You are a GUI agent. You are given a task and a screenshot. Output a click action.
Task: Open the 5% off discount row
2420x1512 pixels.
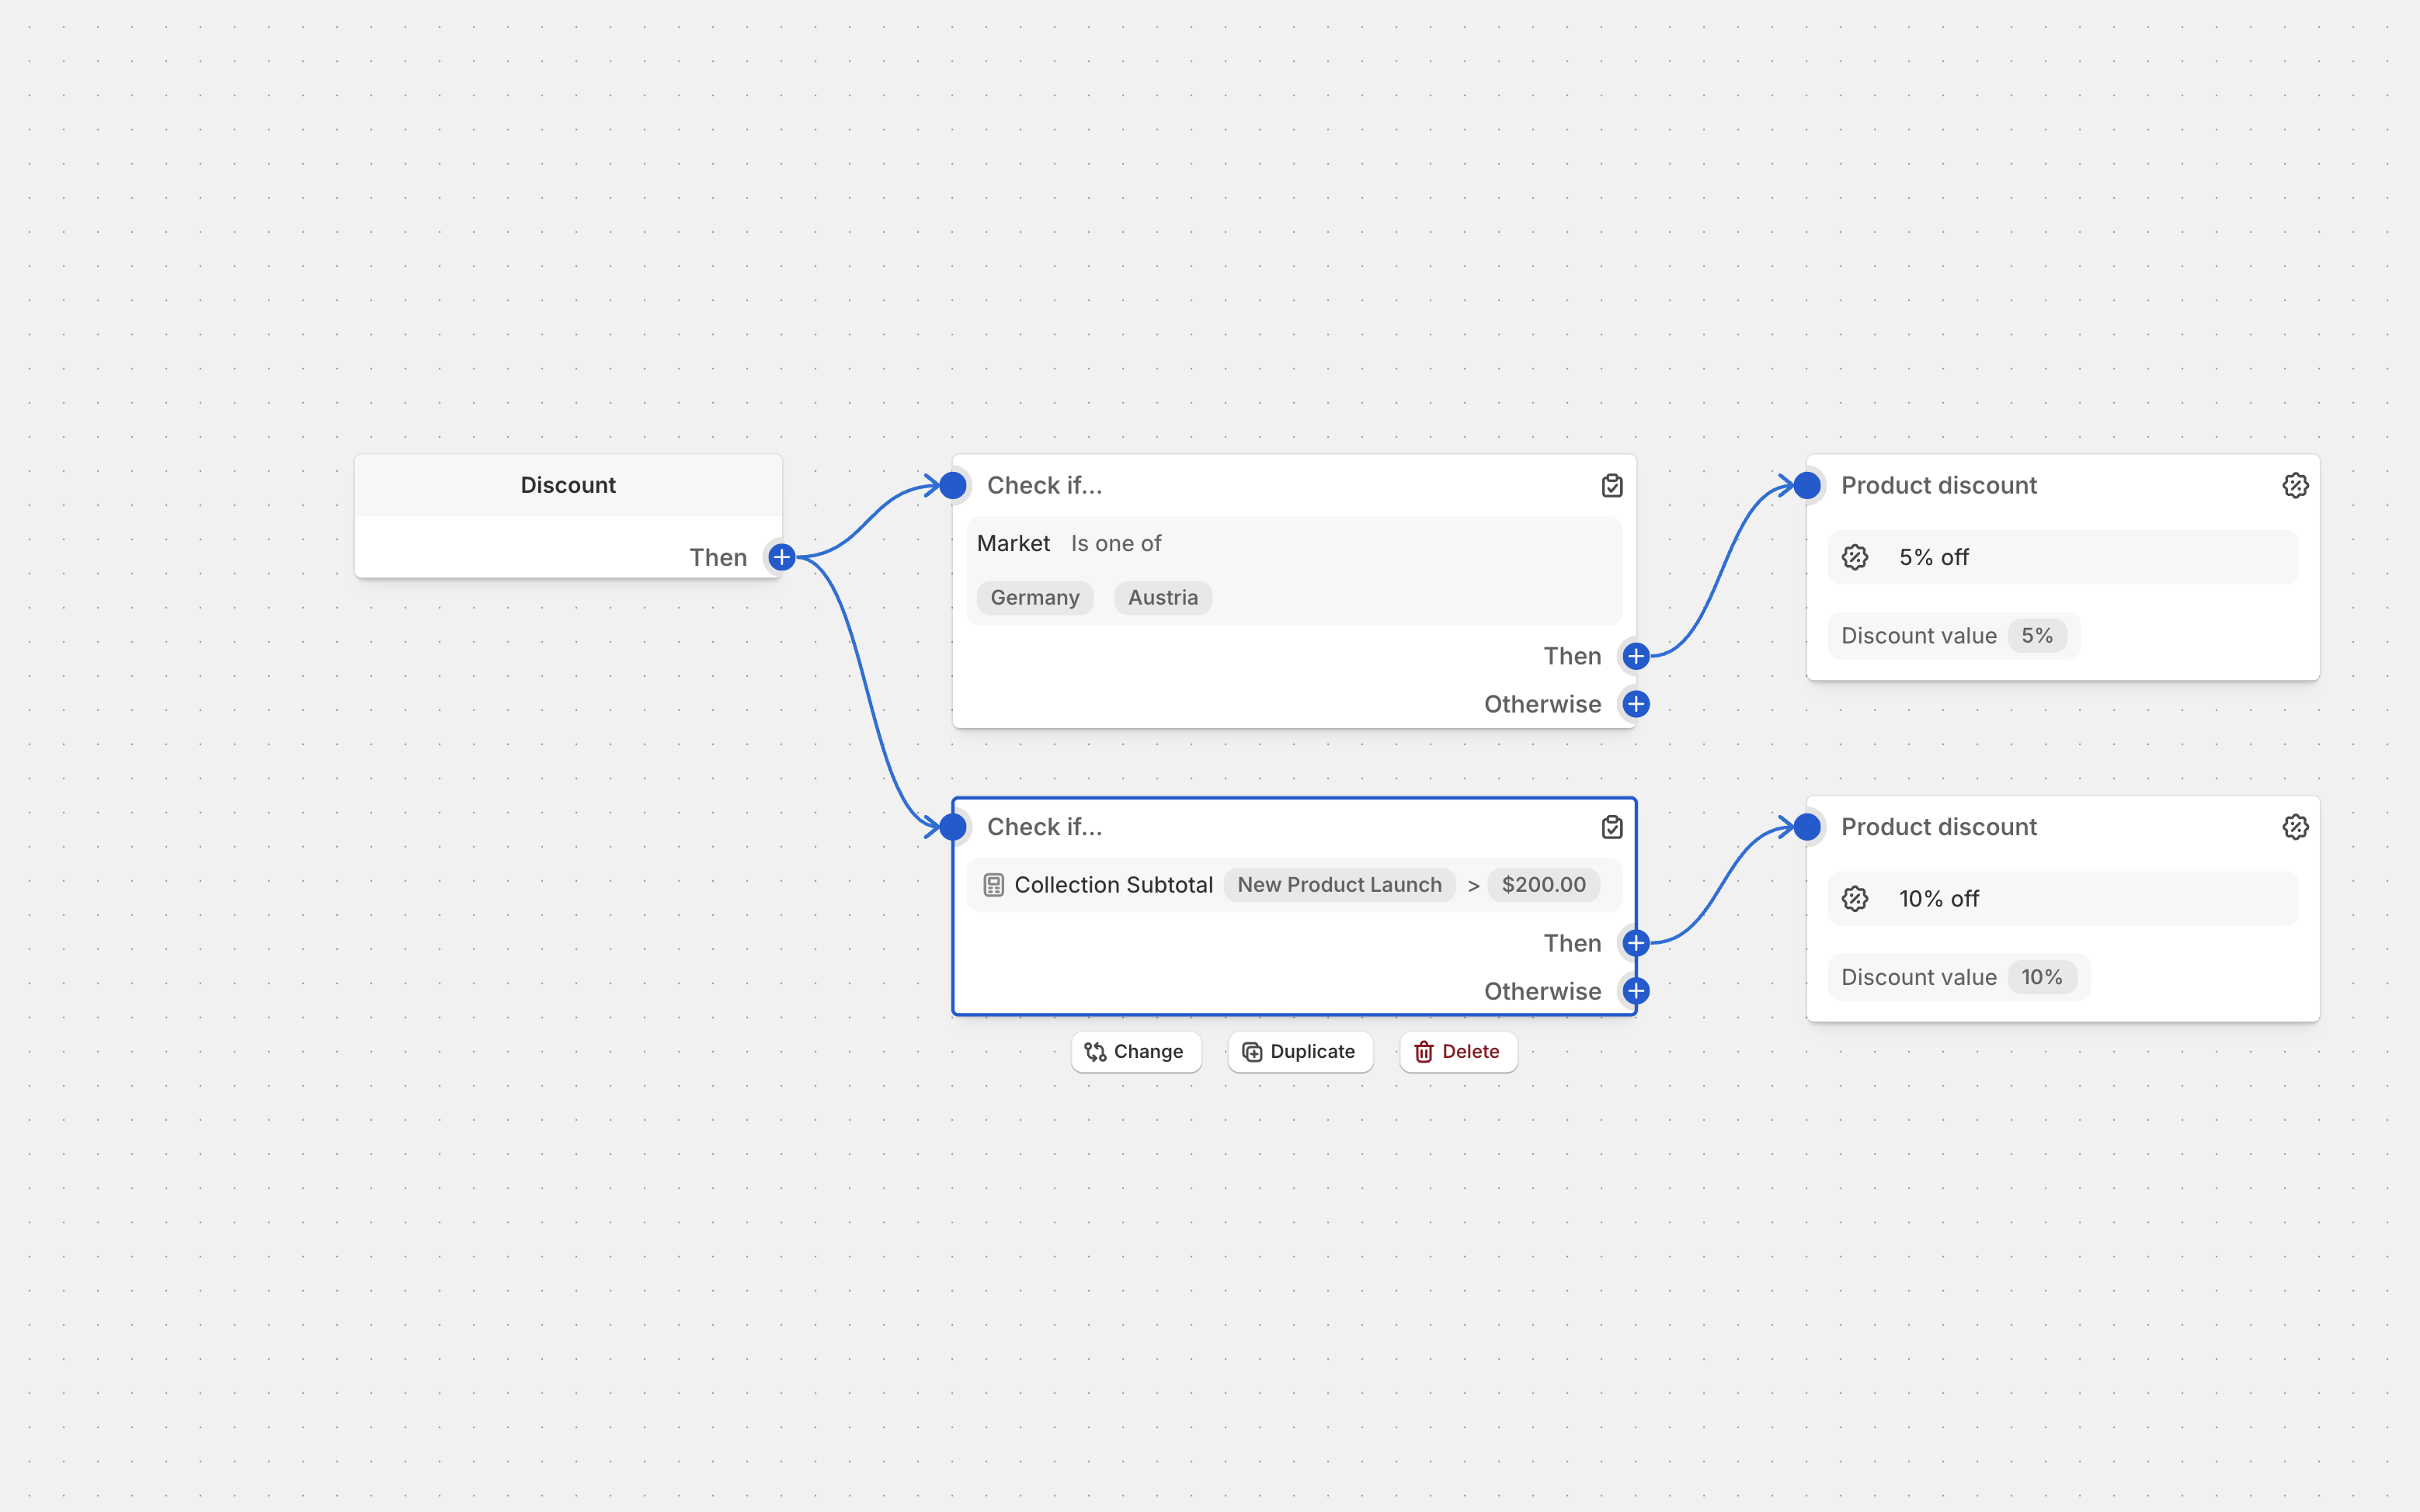point(2062,558)
